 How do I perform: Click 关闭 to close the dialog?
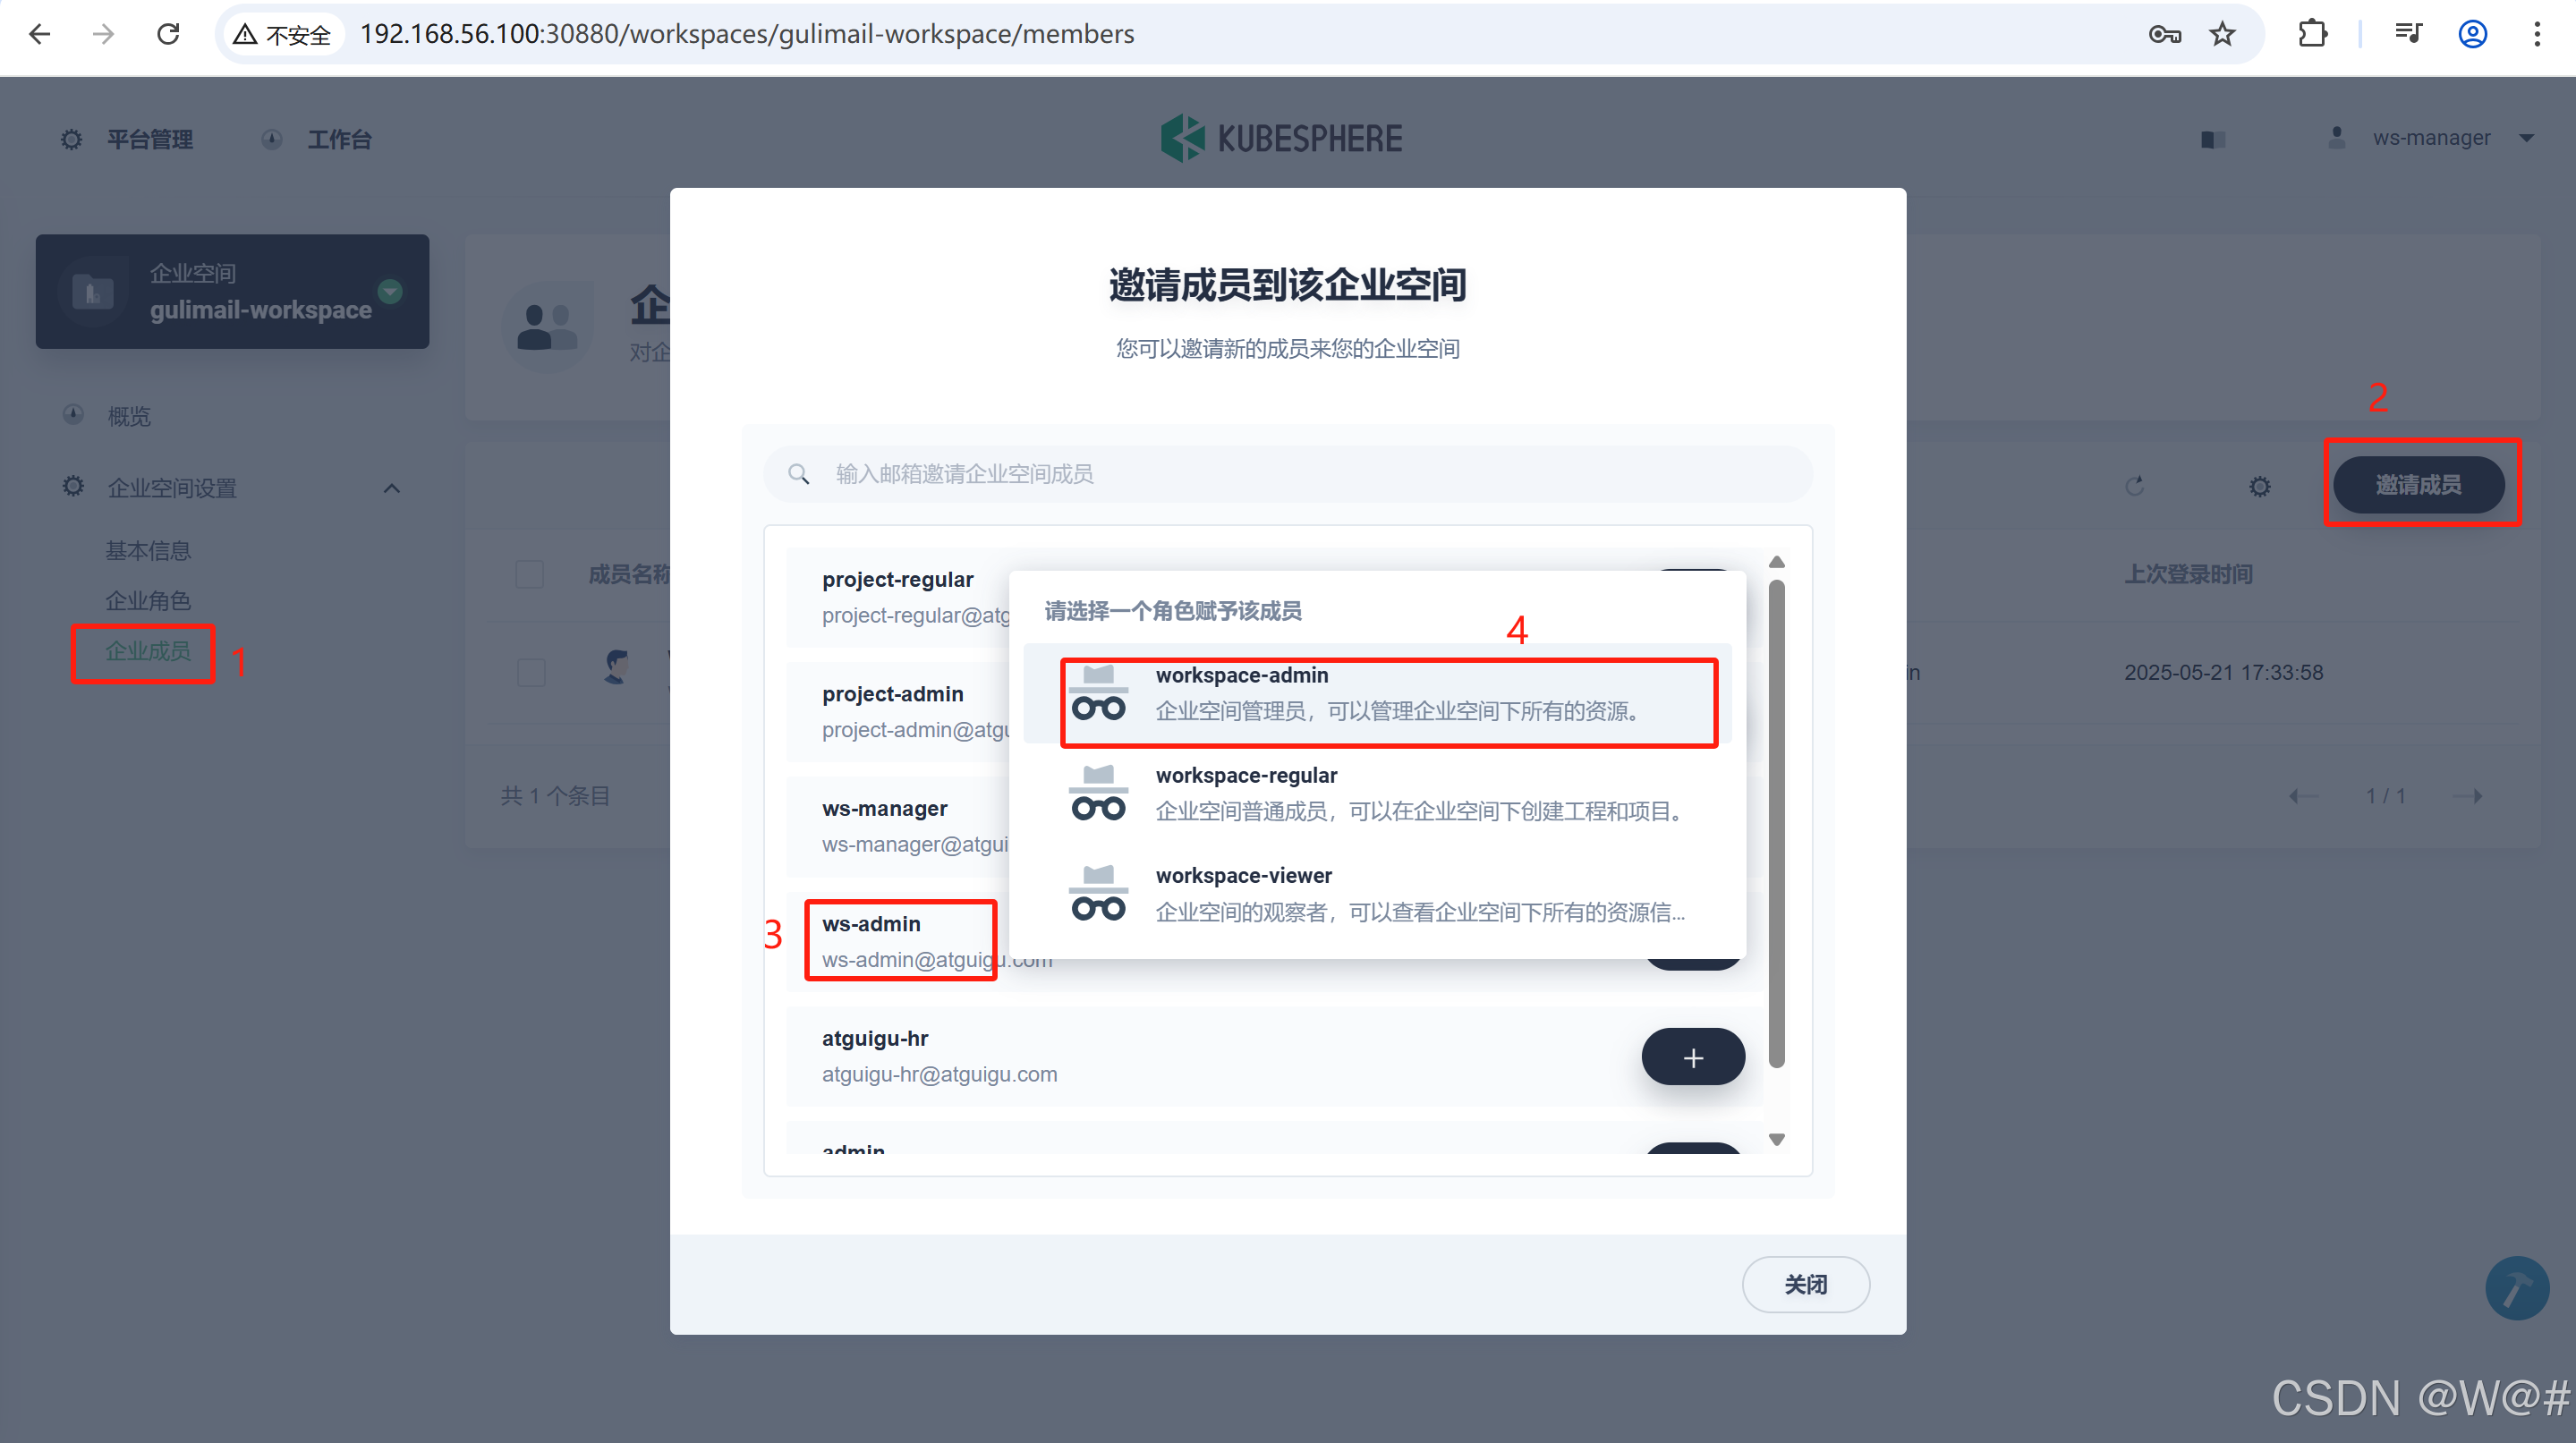1805,1284
